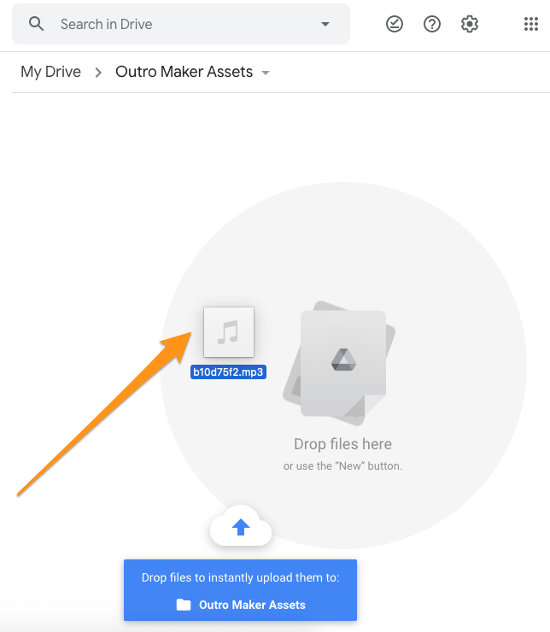Viewport: 550px width, 632px height.
Task: Open the Google apps grid
Action: click(x=531, y=24)
